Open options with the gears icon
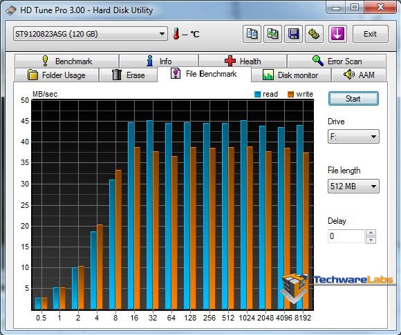The height and width of the screenshot is (335, 401). pos(315,34)
